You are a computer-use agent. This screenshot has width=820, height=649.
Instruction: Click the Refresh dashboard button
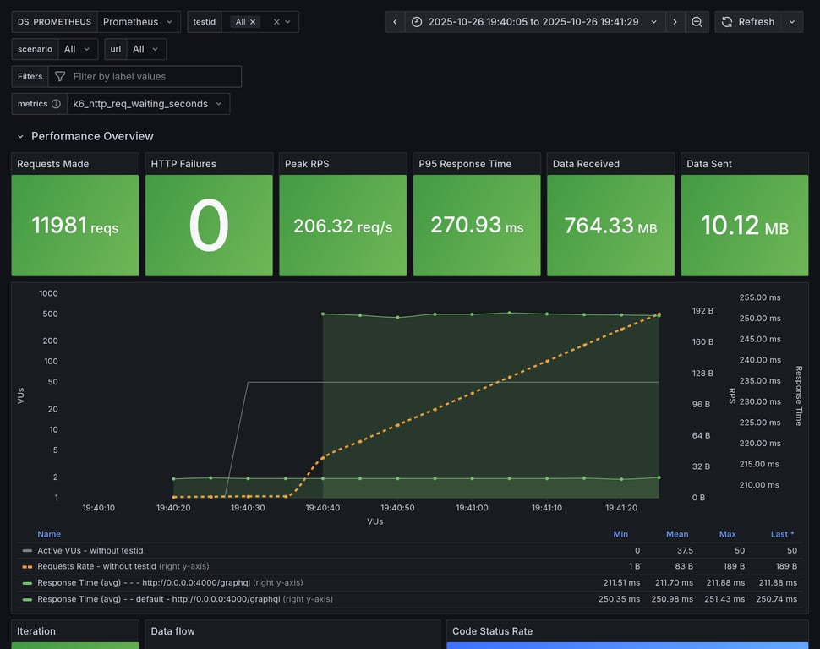pyautogui.click(x=747, y=22)
